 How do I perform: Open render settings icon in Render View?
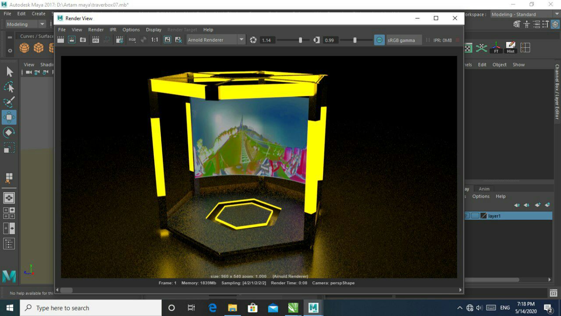click(119, 40)
